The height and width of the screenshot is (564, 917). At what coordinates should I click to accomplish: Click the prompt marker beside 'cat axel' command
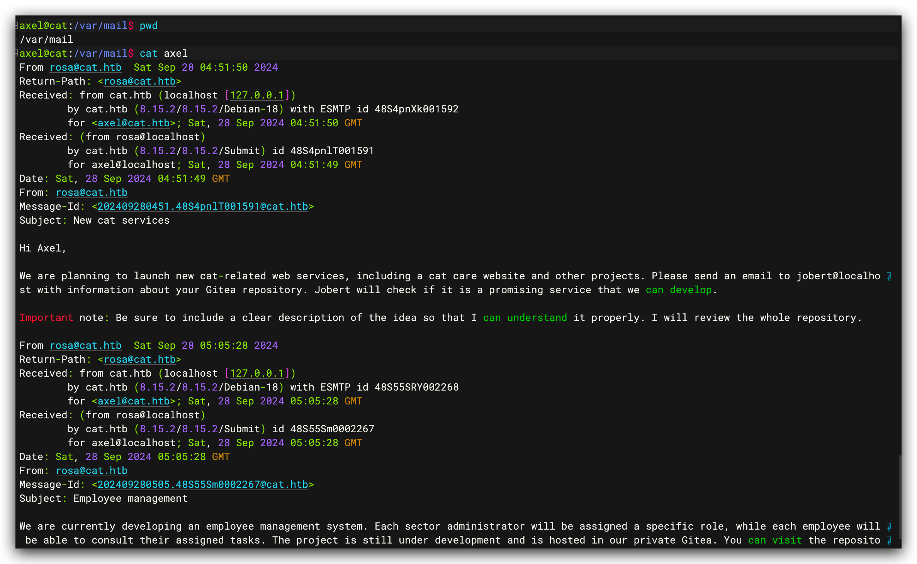(17, 53)
